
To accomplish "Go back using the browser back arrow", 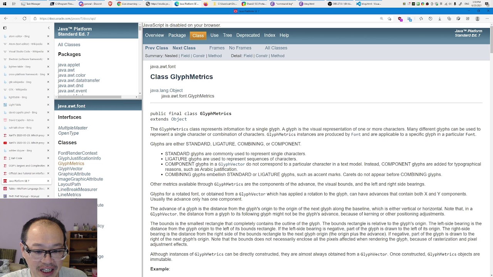I will pos(6,18).
